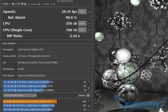This screenshot has height=112, width=168.
Task: Toggle the CPU test checkbox
Action: point(89,23)
